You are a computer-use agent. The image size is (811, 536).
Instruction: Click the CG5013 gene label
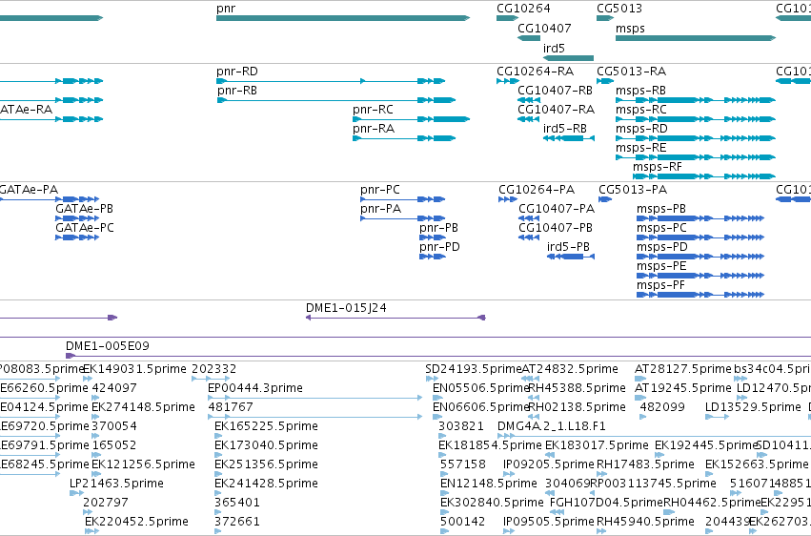coord(619,9)
